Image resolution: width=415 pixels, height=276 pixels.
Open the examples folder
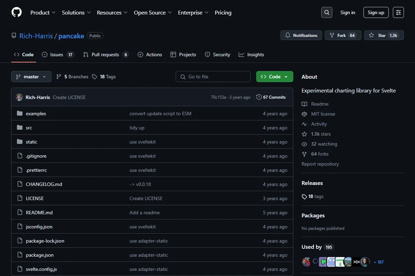[x=36, y=114]
